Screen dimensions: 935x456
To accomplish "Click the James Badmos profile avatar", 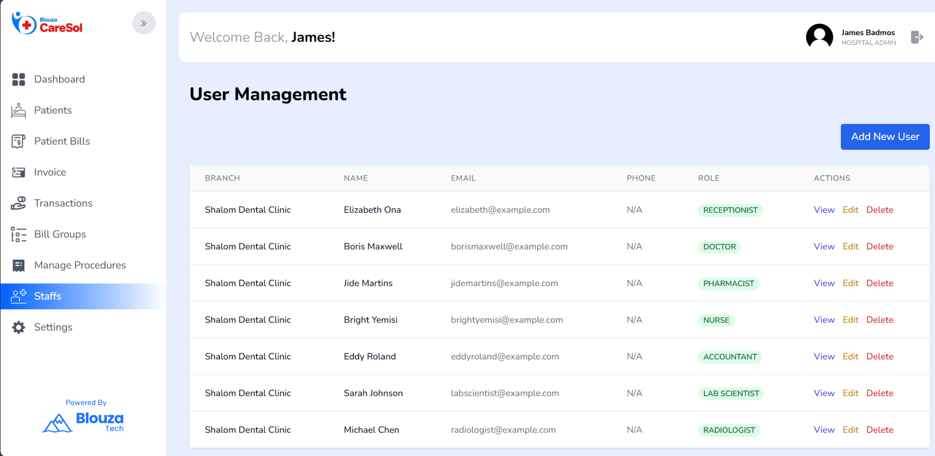I will click(x=819, y=36).
